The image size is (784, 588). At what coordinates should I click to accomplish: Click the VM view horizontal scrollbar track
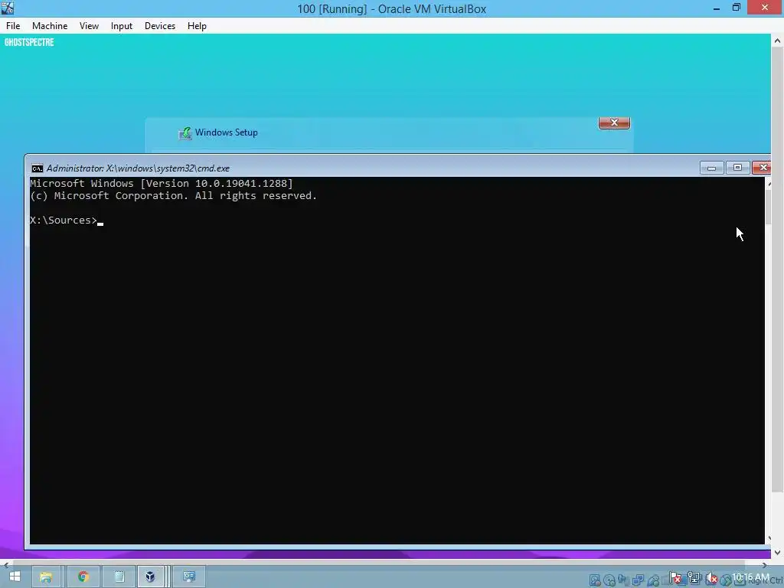(x=385, y=564)
